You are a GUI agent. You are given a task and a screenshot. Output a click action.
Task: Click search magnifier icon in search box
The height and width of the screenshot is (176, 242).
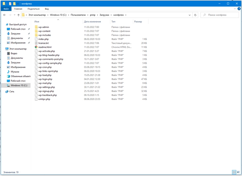pyautogui.click(x=205, y=15)
